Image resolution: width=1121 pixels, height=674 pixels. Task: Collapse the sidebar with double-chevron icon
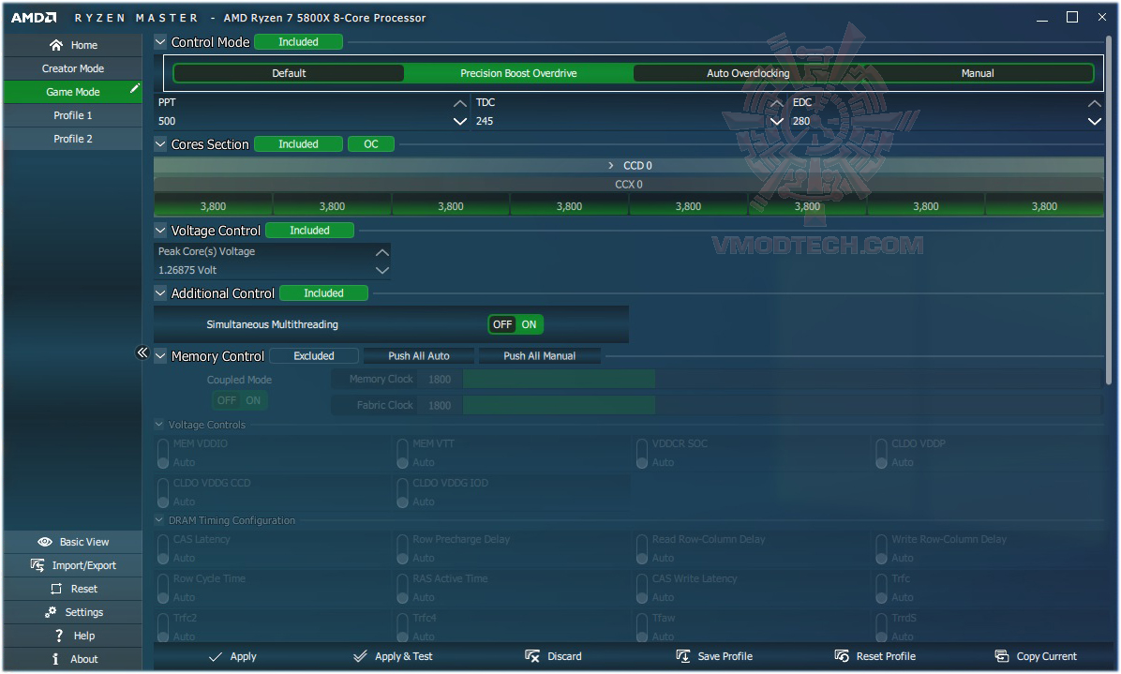coord(142,352)
